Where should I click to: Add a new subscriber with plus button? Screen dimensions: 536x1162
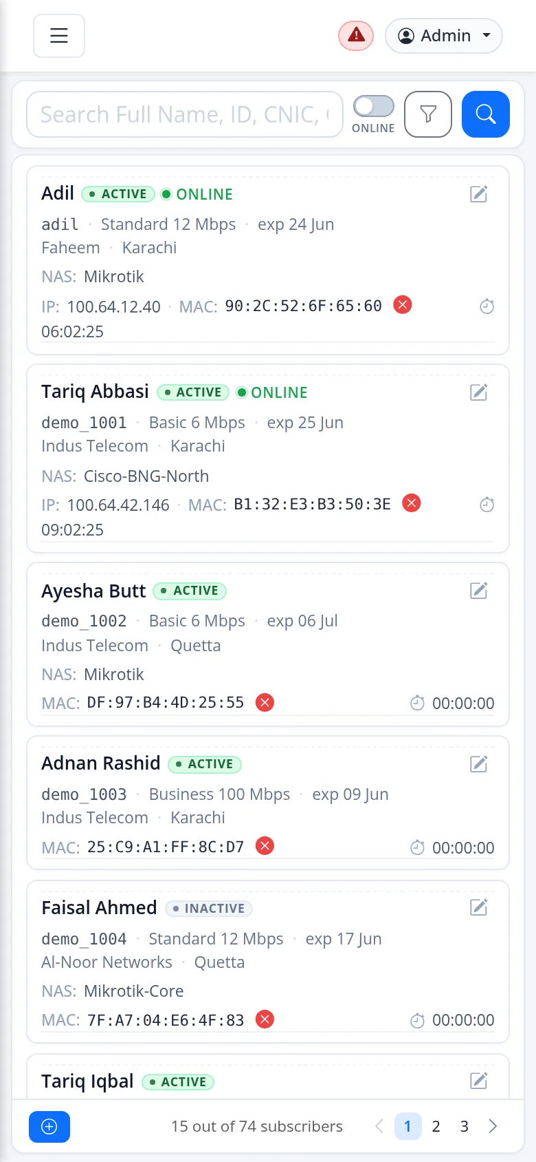point(49,1127)
